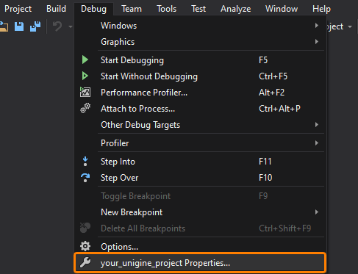Click the wrench icon beside project Properties
Screen dimensions: 358x274
[85, 262]
